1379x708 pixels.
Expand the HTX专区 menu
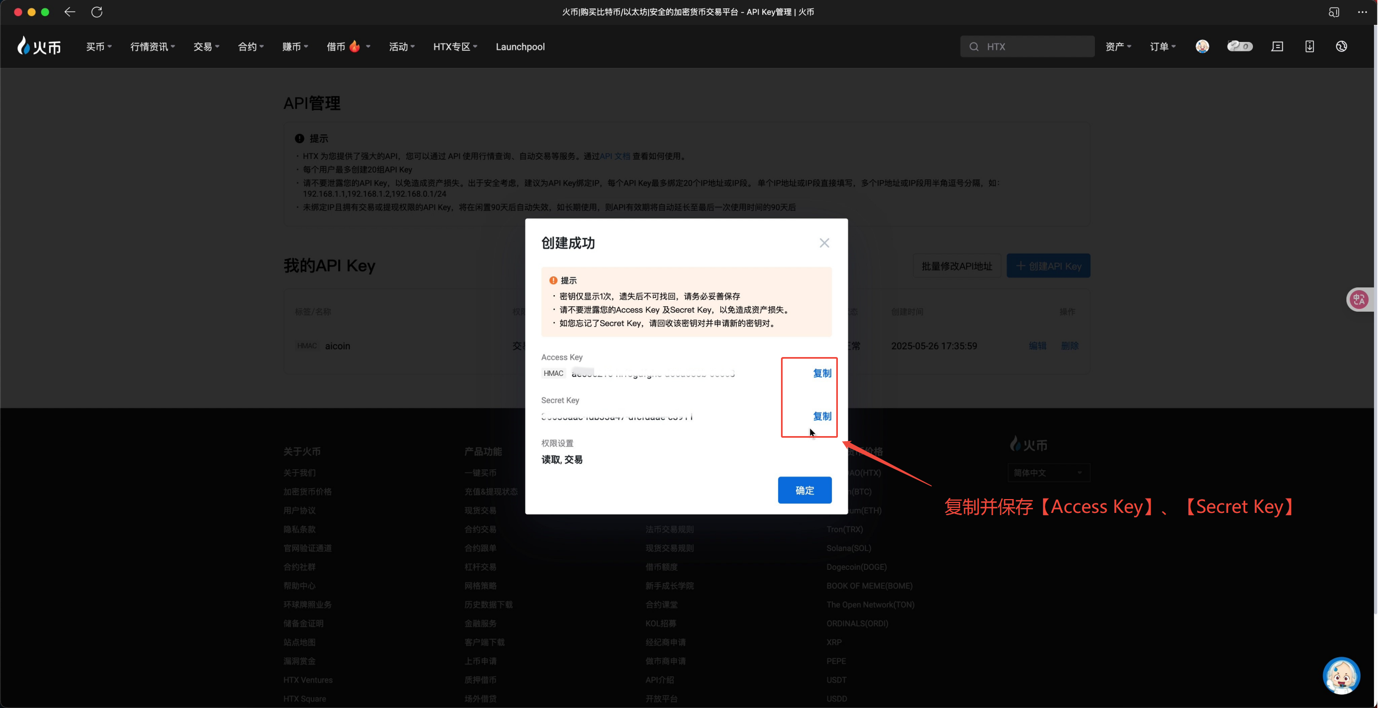tap(455, 47)
